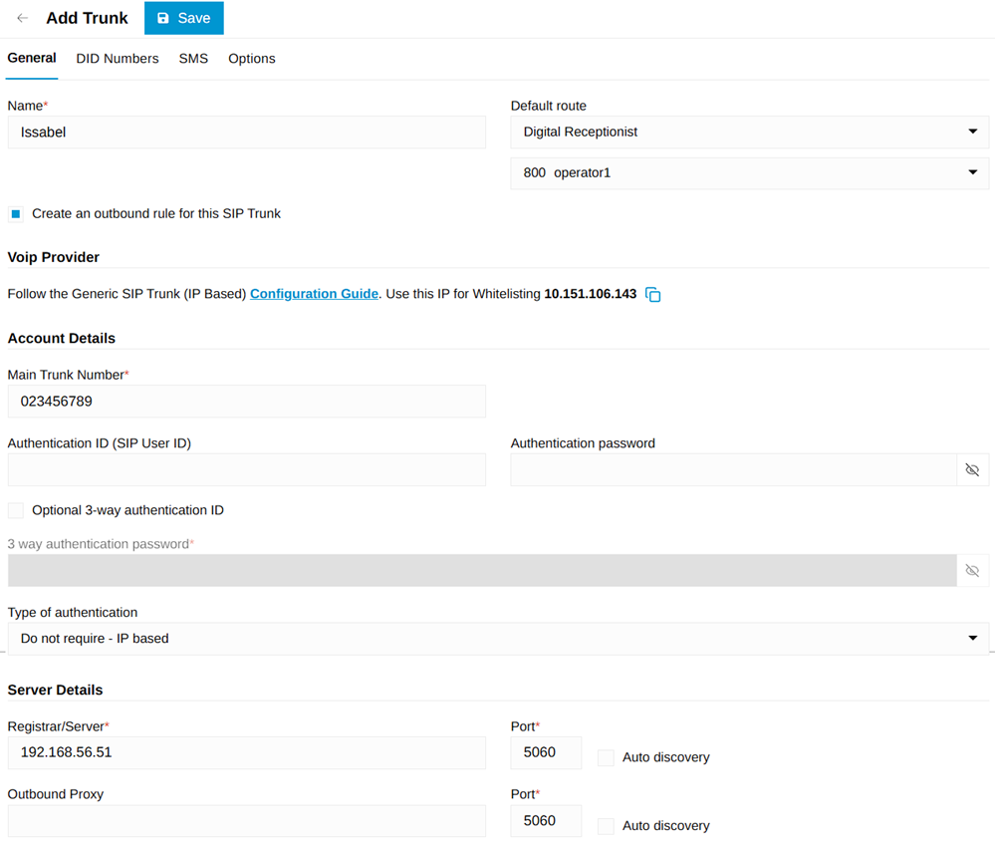Click the Authentication password field

pos(734,470)
